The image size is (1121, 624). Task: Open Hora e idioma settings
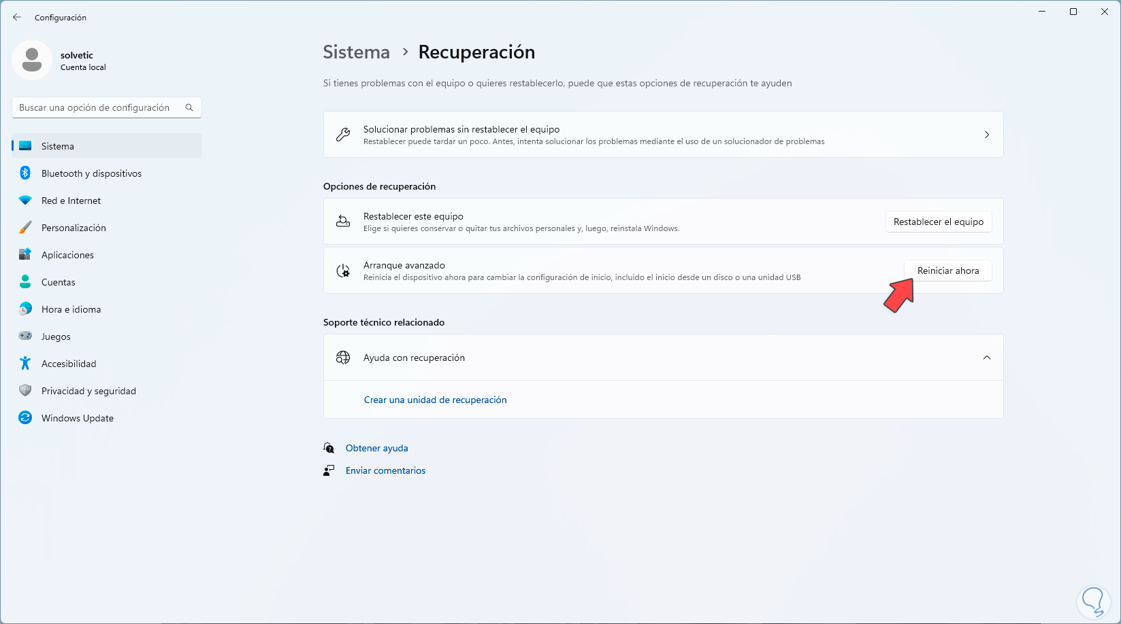(x=107, y=309)
